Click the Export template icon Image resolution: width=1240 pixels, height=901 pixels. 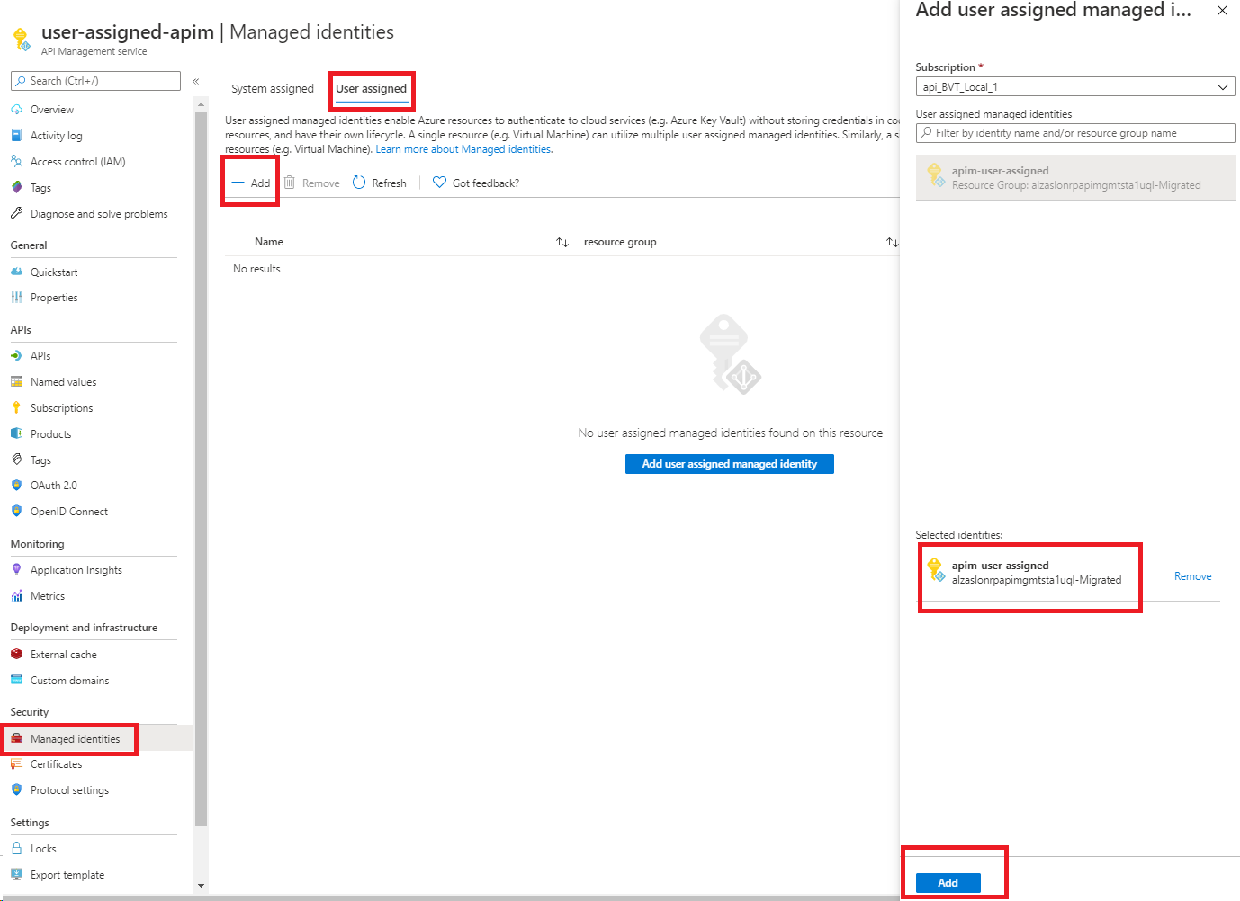[x=16, y=874]
